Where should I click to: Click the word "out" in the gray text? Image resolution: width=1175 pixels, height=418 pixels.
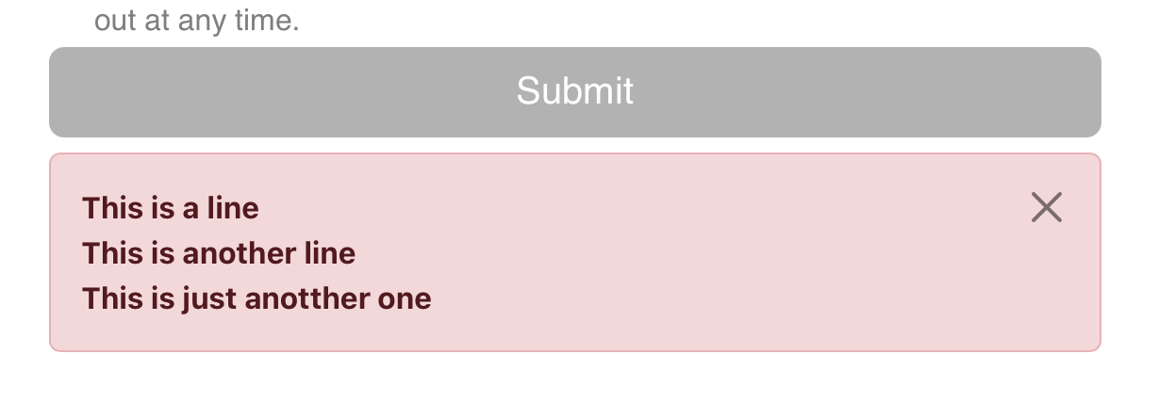115,21
